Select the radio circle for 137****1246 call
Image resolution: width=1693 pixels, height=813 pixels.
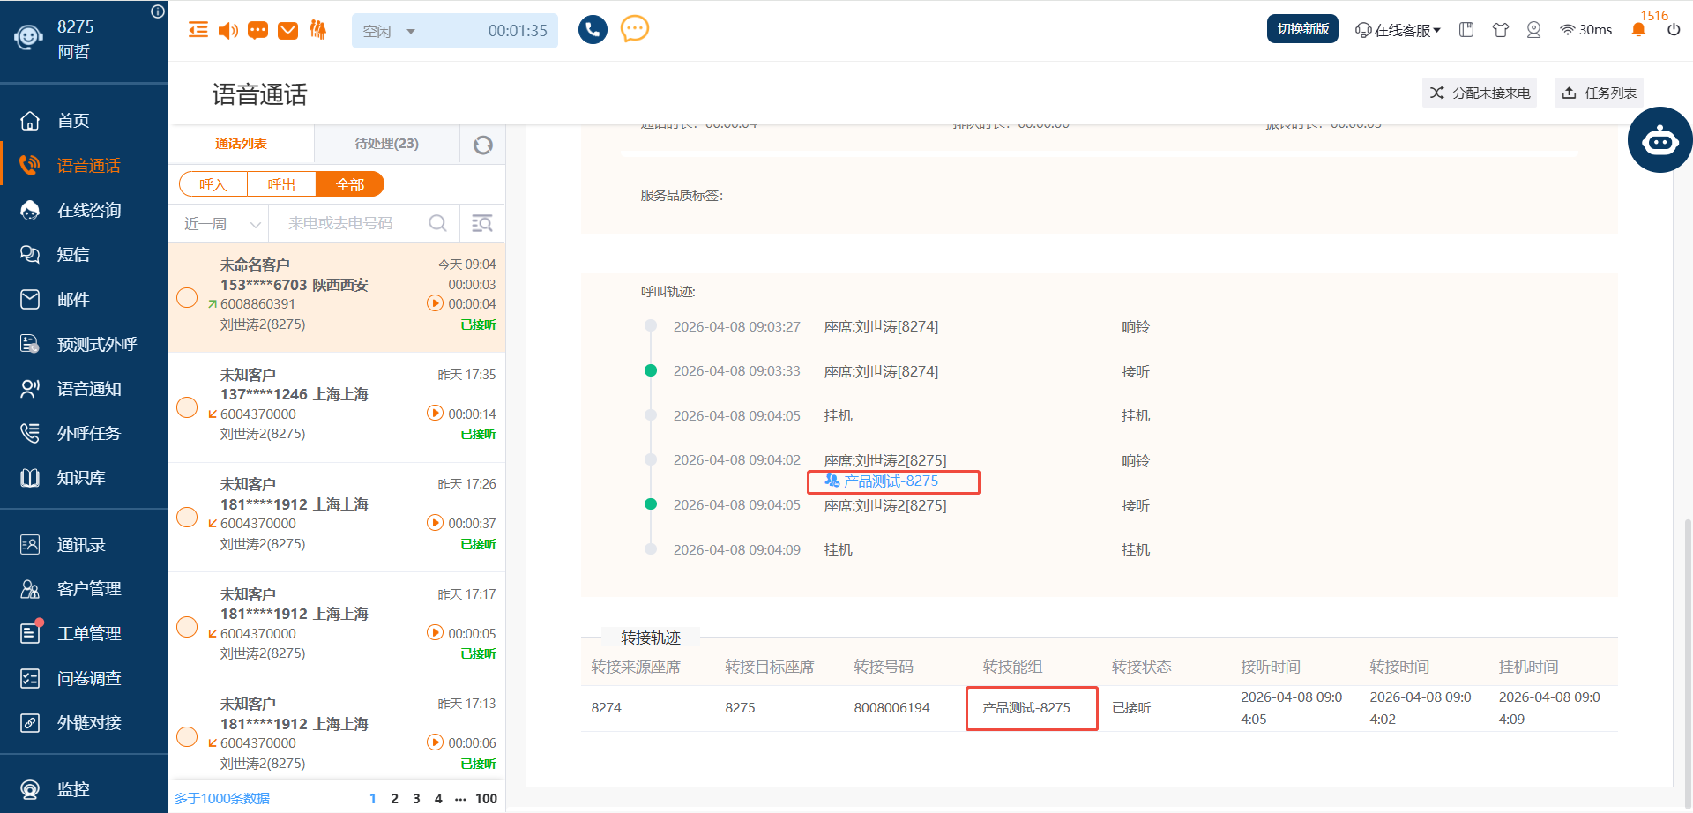pyautogui.click(x=187, y=407)
